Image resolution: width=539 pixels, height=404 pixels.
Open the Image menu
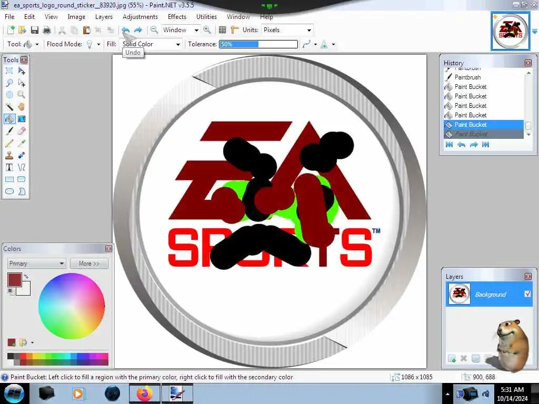pos(76,16)
